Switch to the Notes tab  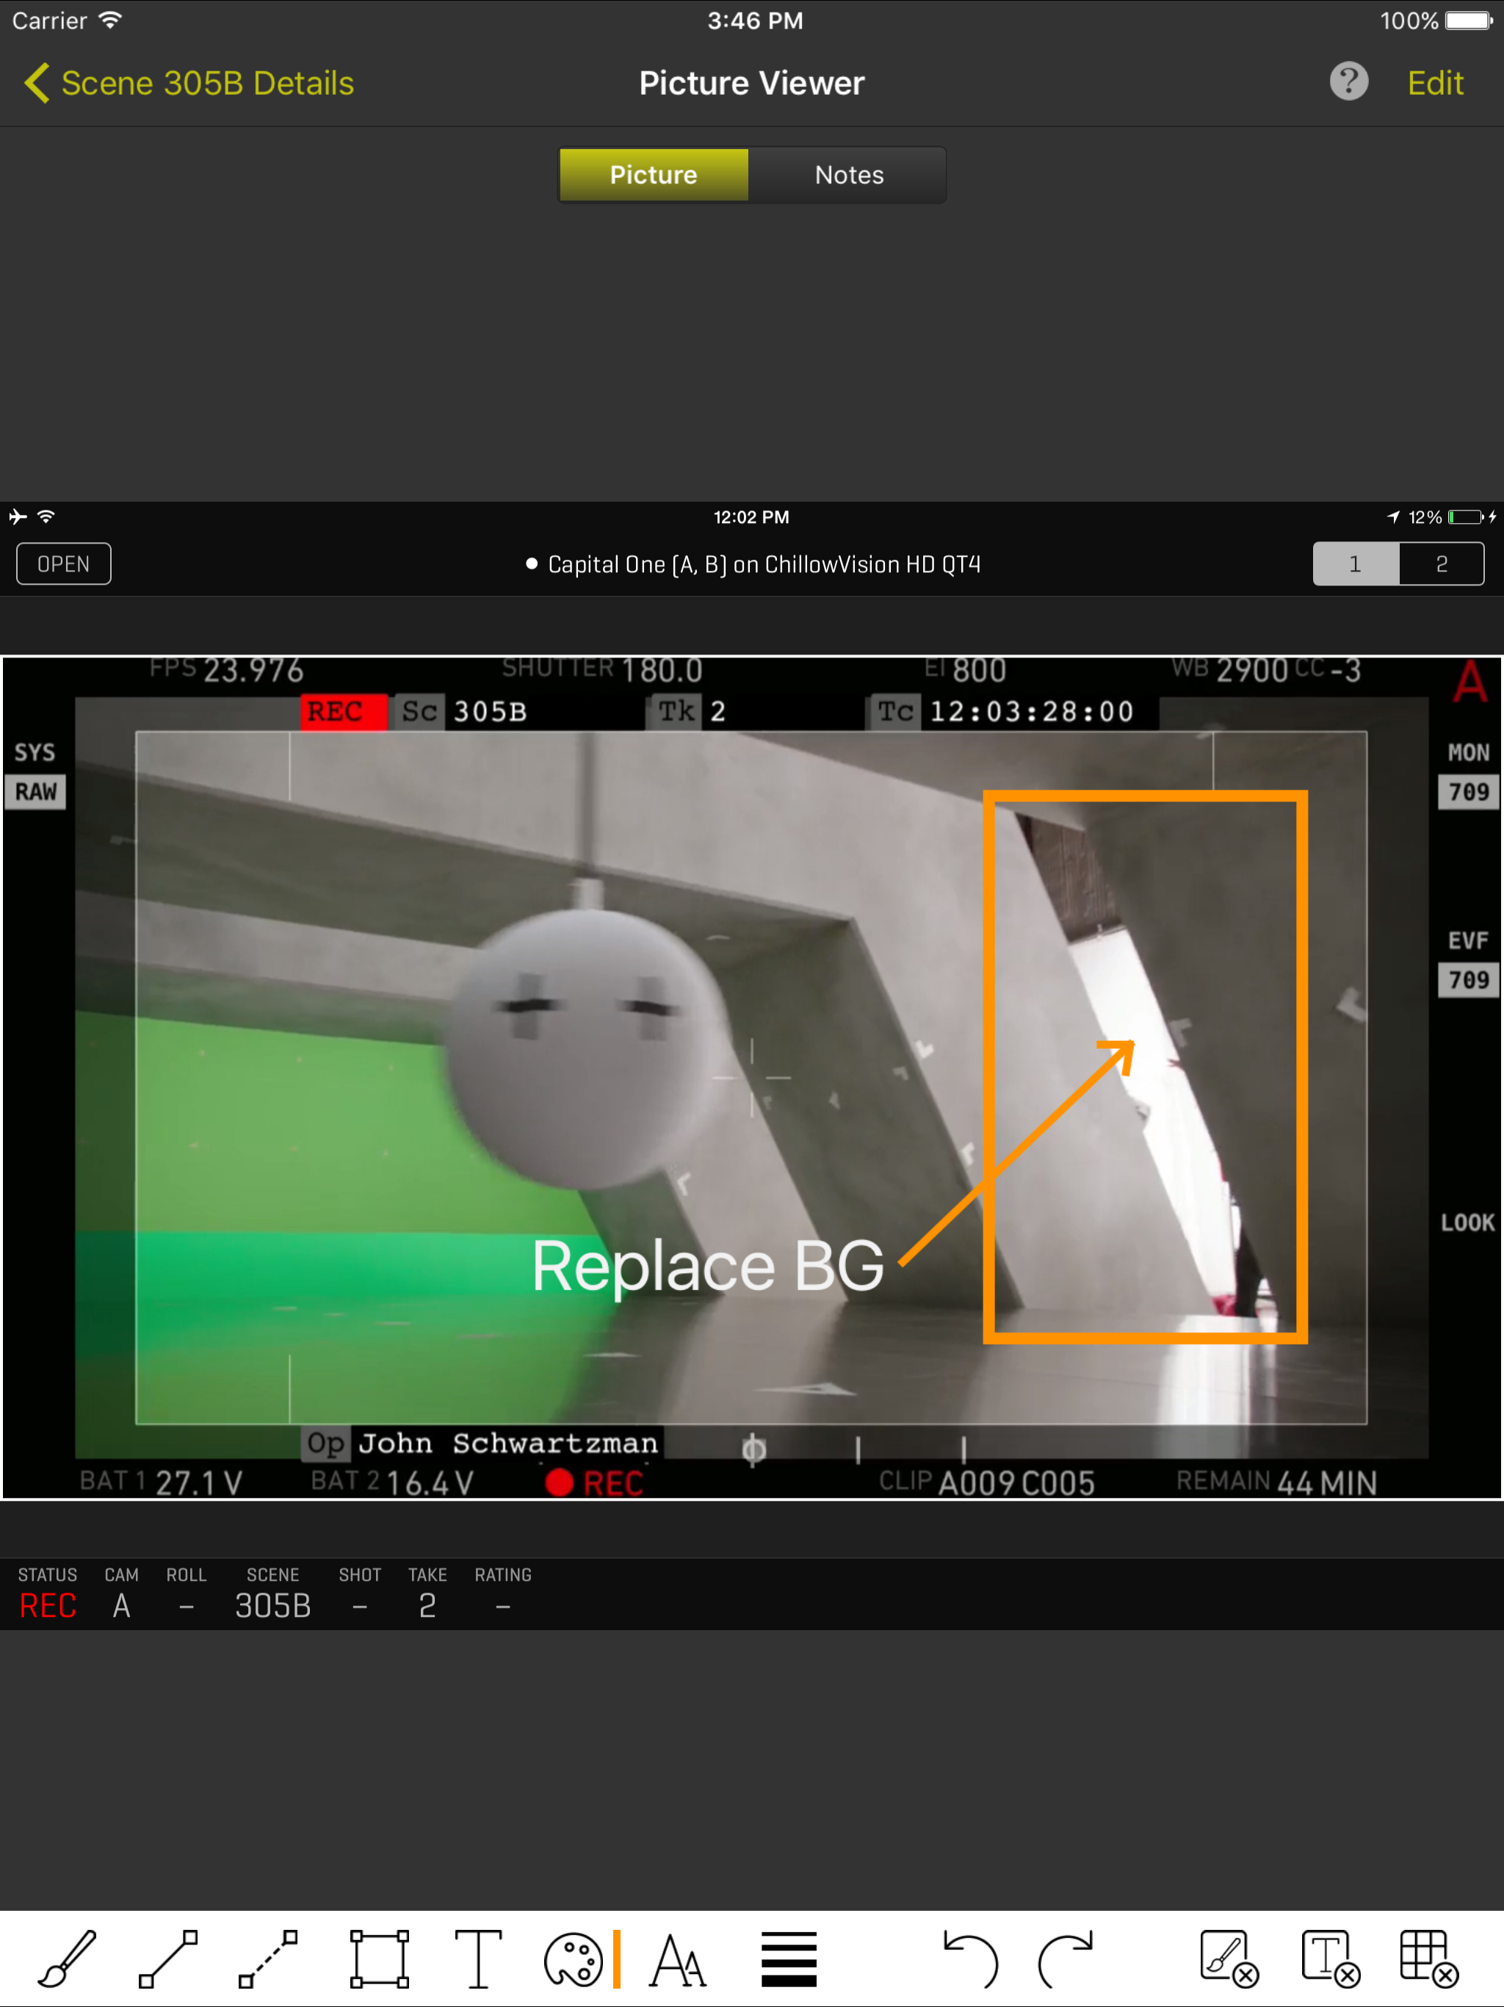pyautogui.click(x=848, y=174)
